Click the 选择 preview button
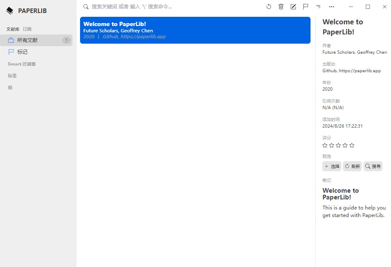The height and width of the screenshot is (267, 391). click(332, 166)
